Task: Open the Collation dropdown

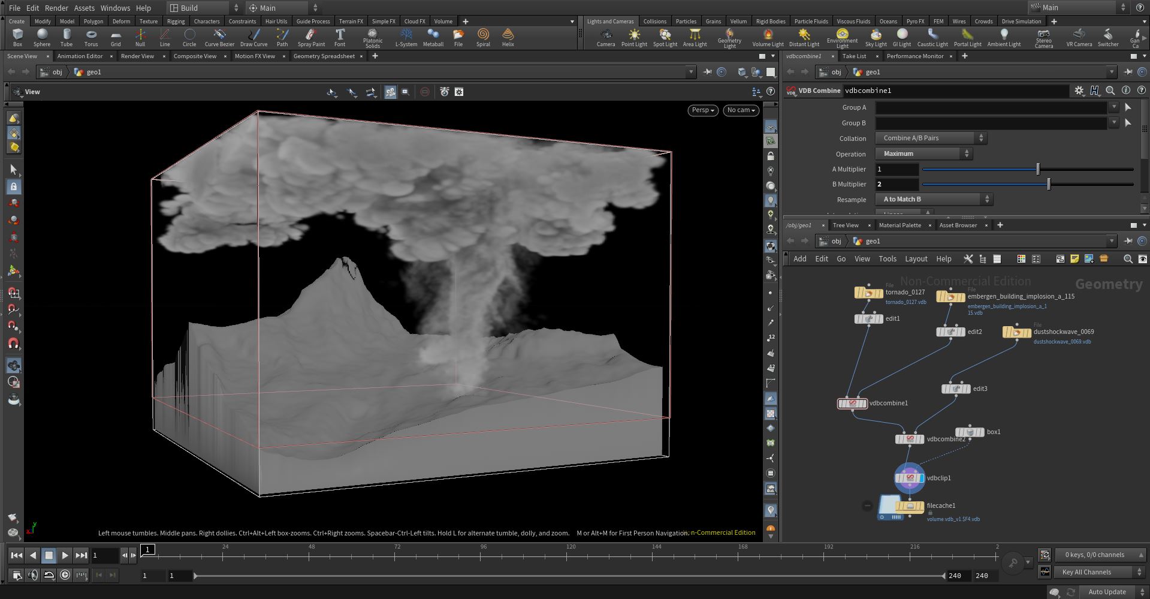Action: coord(931,138)
